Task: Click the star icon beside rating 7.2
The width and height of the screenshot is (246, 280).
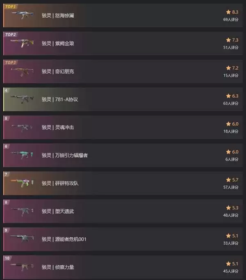Action: [228, 68]
